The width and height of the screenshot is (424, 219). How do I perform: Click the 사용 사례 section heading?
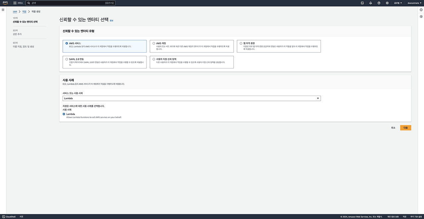coord(68,80)
